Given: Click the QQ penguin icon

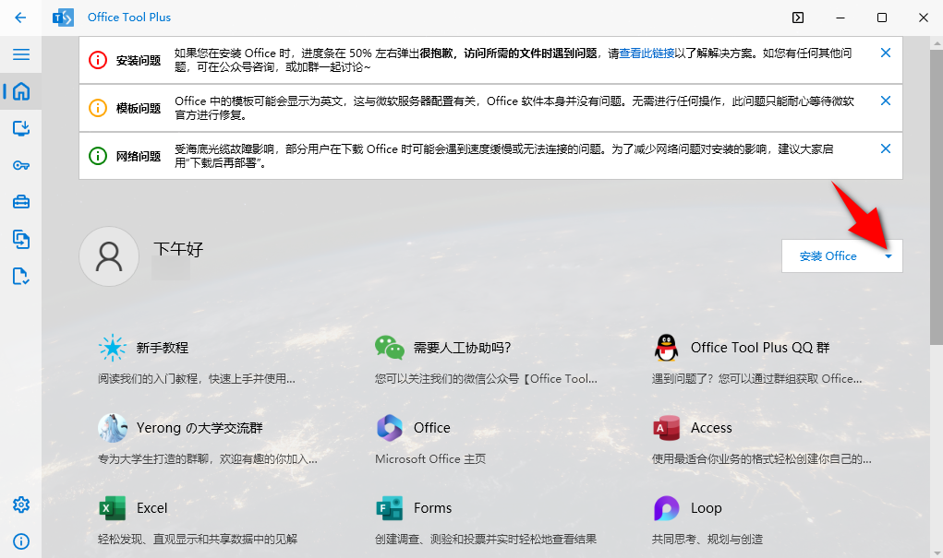Looking at the screenshot, I should [666, 348].
